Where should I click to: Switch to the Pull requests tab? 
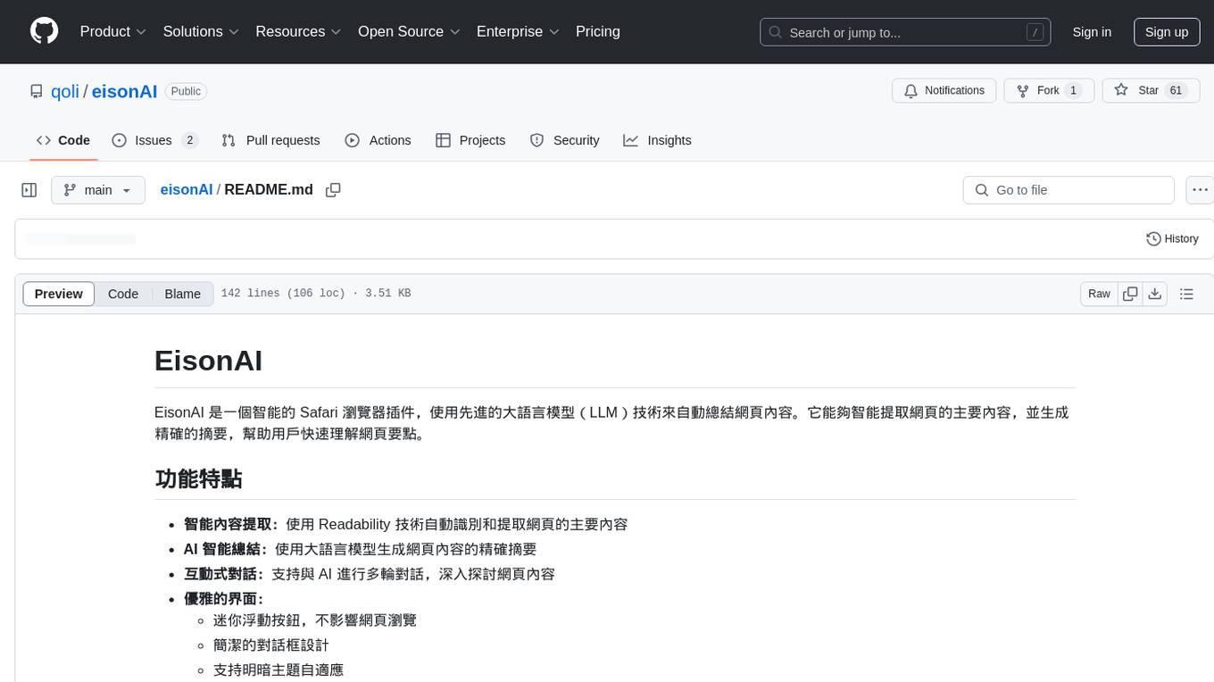[x=270, y=140]
